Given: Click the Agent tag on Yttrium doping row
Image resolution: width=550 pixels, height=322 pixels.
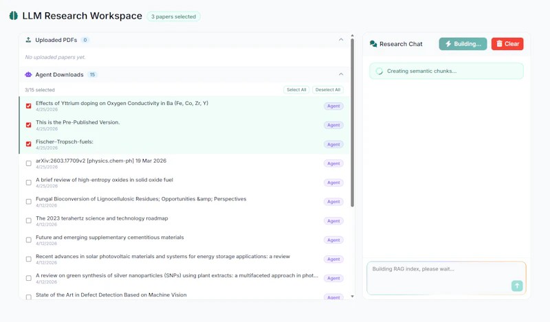Looking at the screenshot, I should point(333,106).
